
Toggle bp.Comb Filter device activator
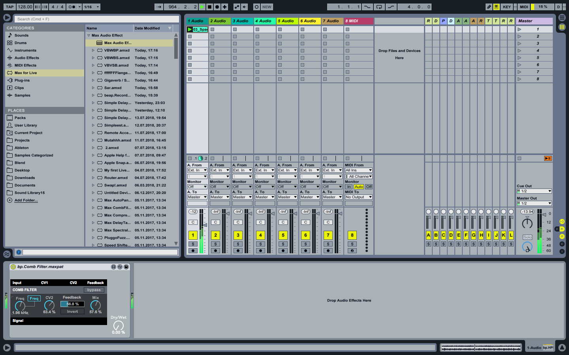(x=13, y=267)
